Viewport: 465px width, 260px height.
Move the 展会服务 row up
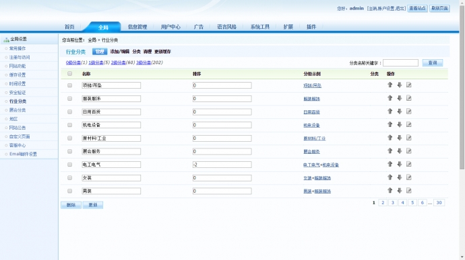coord(390,151)
